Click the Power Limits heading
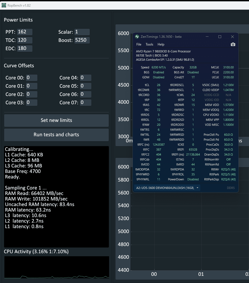249x283 pixels. point(18,20)
